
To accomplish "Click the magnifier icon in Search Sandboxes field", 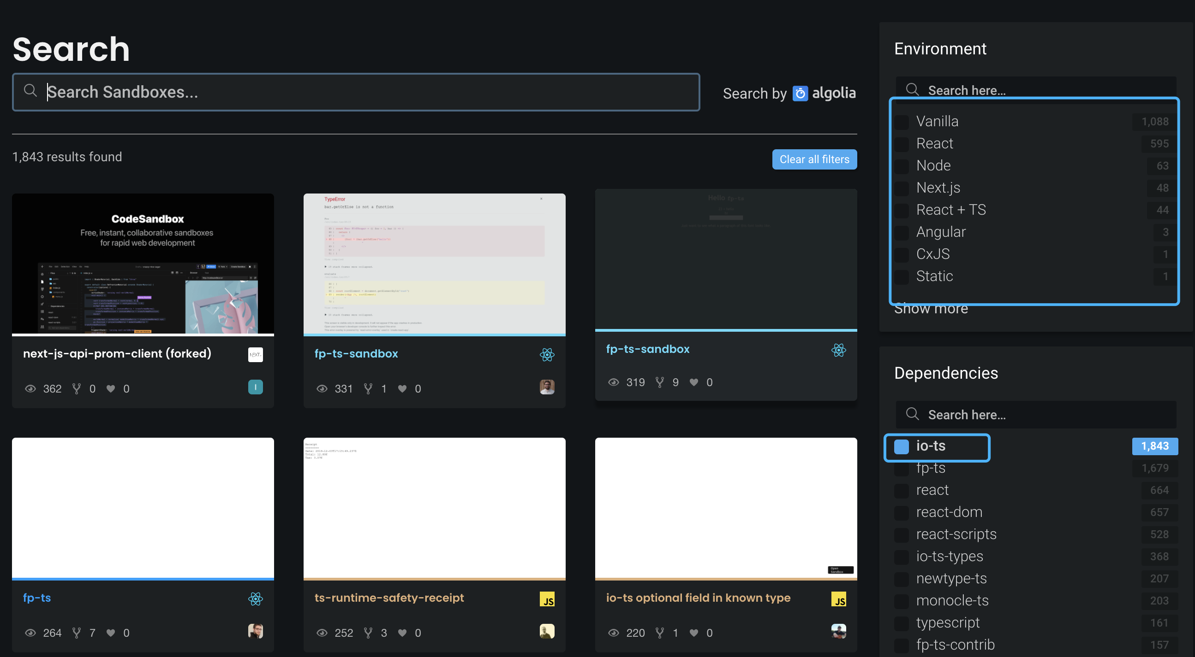I will coord(30,90).
